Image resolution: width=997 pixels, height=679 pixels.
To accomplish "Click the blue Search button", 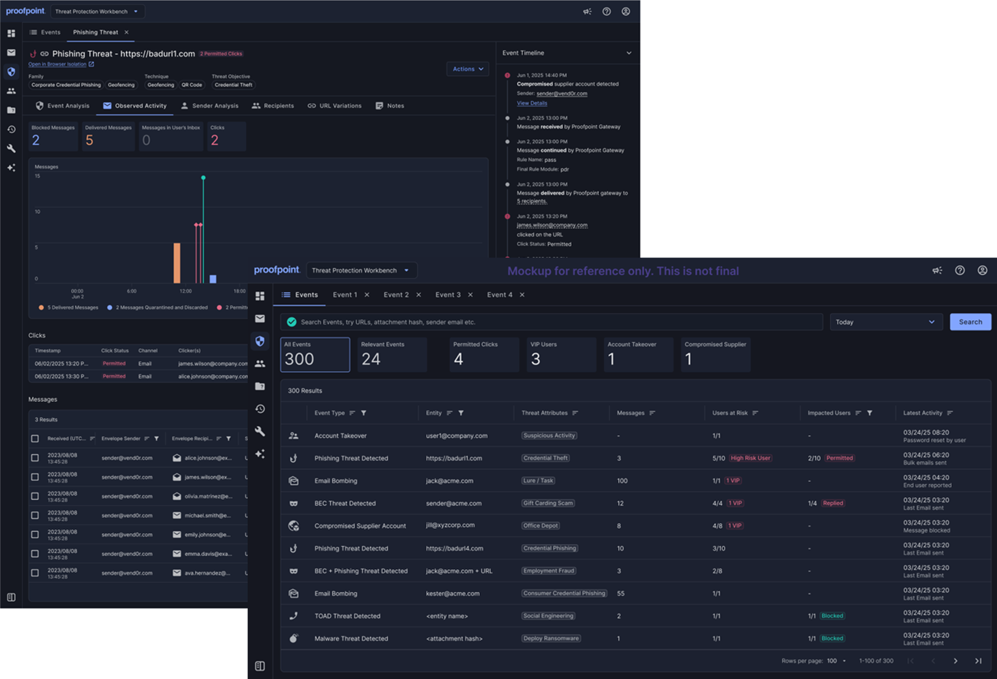I will point(970,322).
